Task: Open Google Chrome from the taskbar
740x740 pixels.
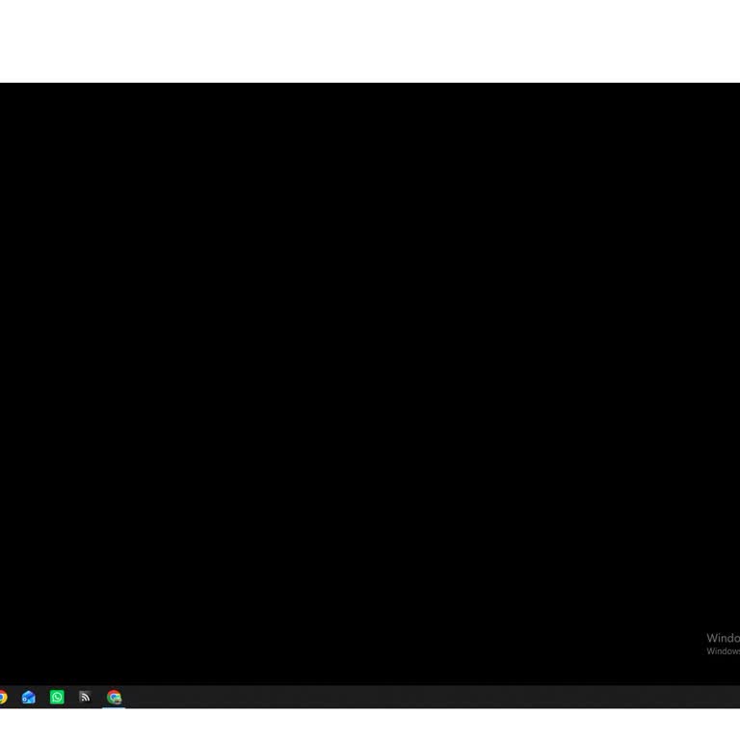Action: pyautogui.click(x=2, y=697)
